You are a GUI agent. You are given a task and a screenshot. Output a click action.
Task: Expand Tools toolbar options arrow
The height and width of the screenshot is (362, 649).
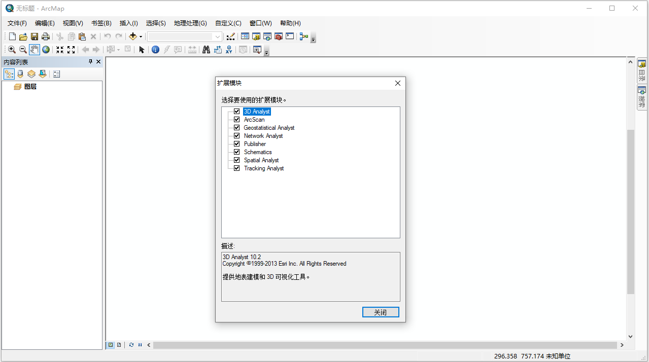point(266,51)
